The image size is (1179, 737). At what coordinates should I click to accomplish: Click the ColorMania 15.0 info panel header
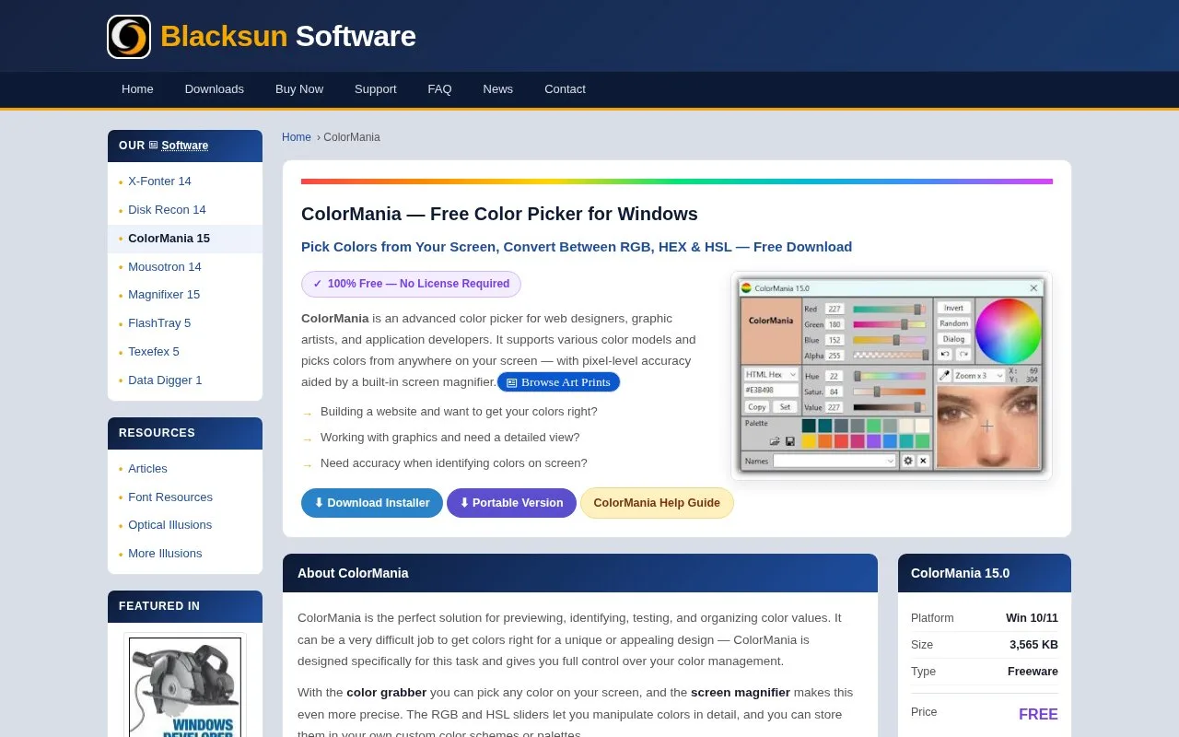tap(985, 573)
